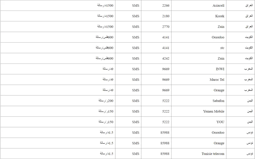Select the Korek operator cell

click(x=220, y=16)
